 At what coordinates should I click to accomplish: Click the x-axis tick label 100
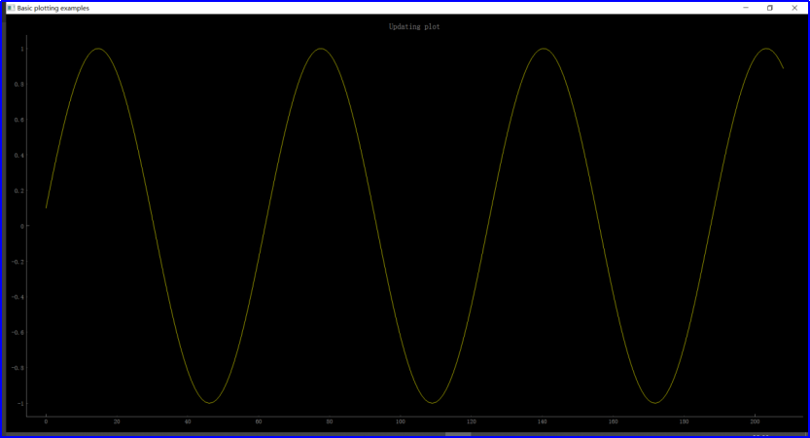(401, 421)
